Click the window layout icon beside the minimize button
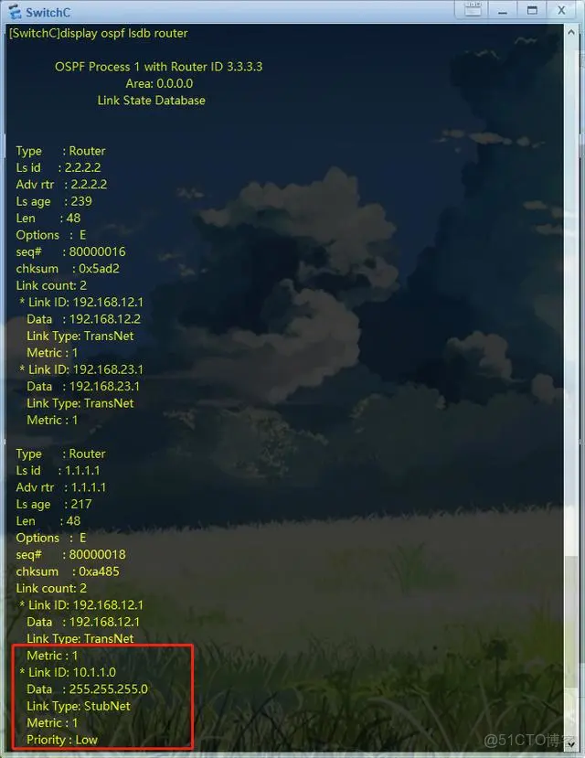The image size is (585, 758). (473, 10)
